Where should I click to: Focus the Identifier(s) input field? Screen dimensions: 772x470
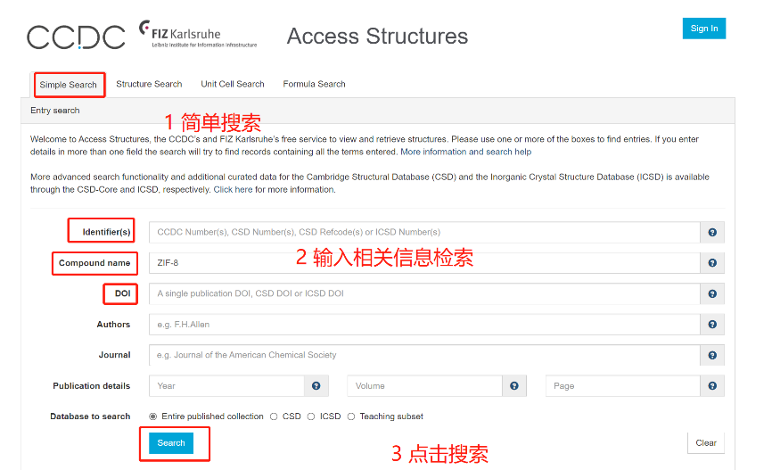pos(424,232)
